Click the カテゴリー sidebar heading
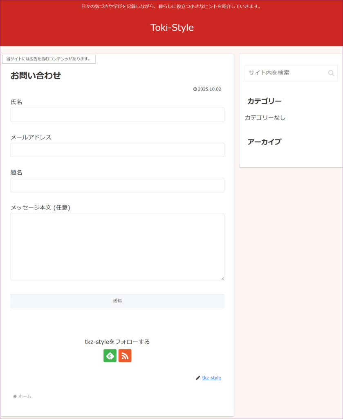 pyautogui.click(x=265, y=101)
